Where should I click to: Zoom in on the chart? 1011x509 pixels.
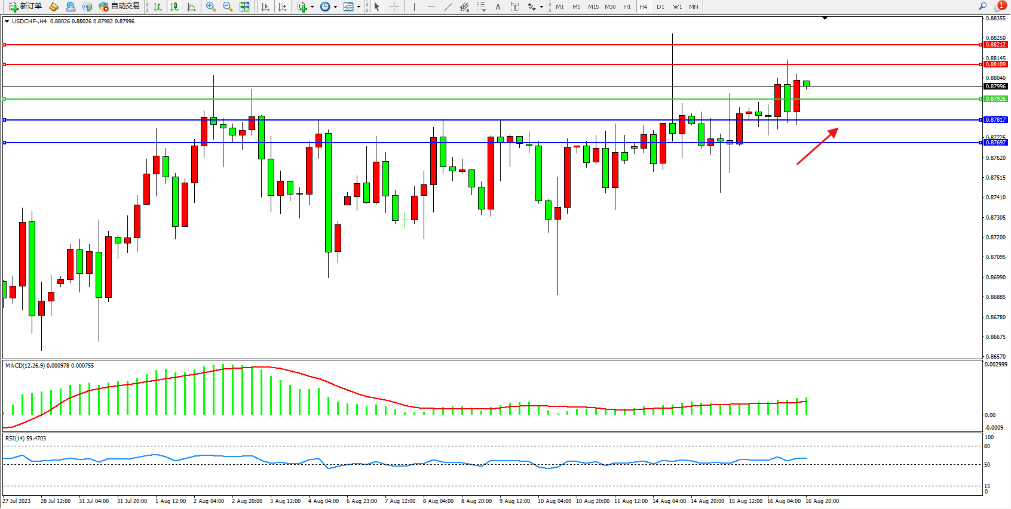[x=211, y=7]
